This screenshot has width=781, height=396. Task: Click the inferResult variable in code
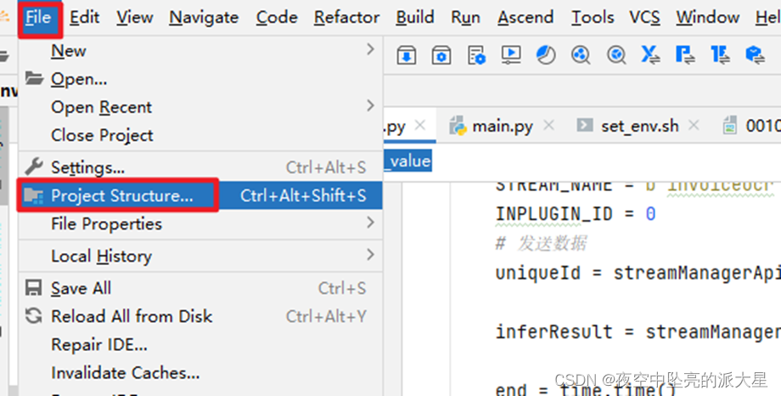click(x=553, y=331)
